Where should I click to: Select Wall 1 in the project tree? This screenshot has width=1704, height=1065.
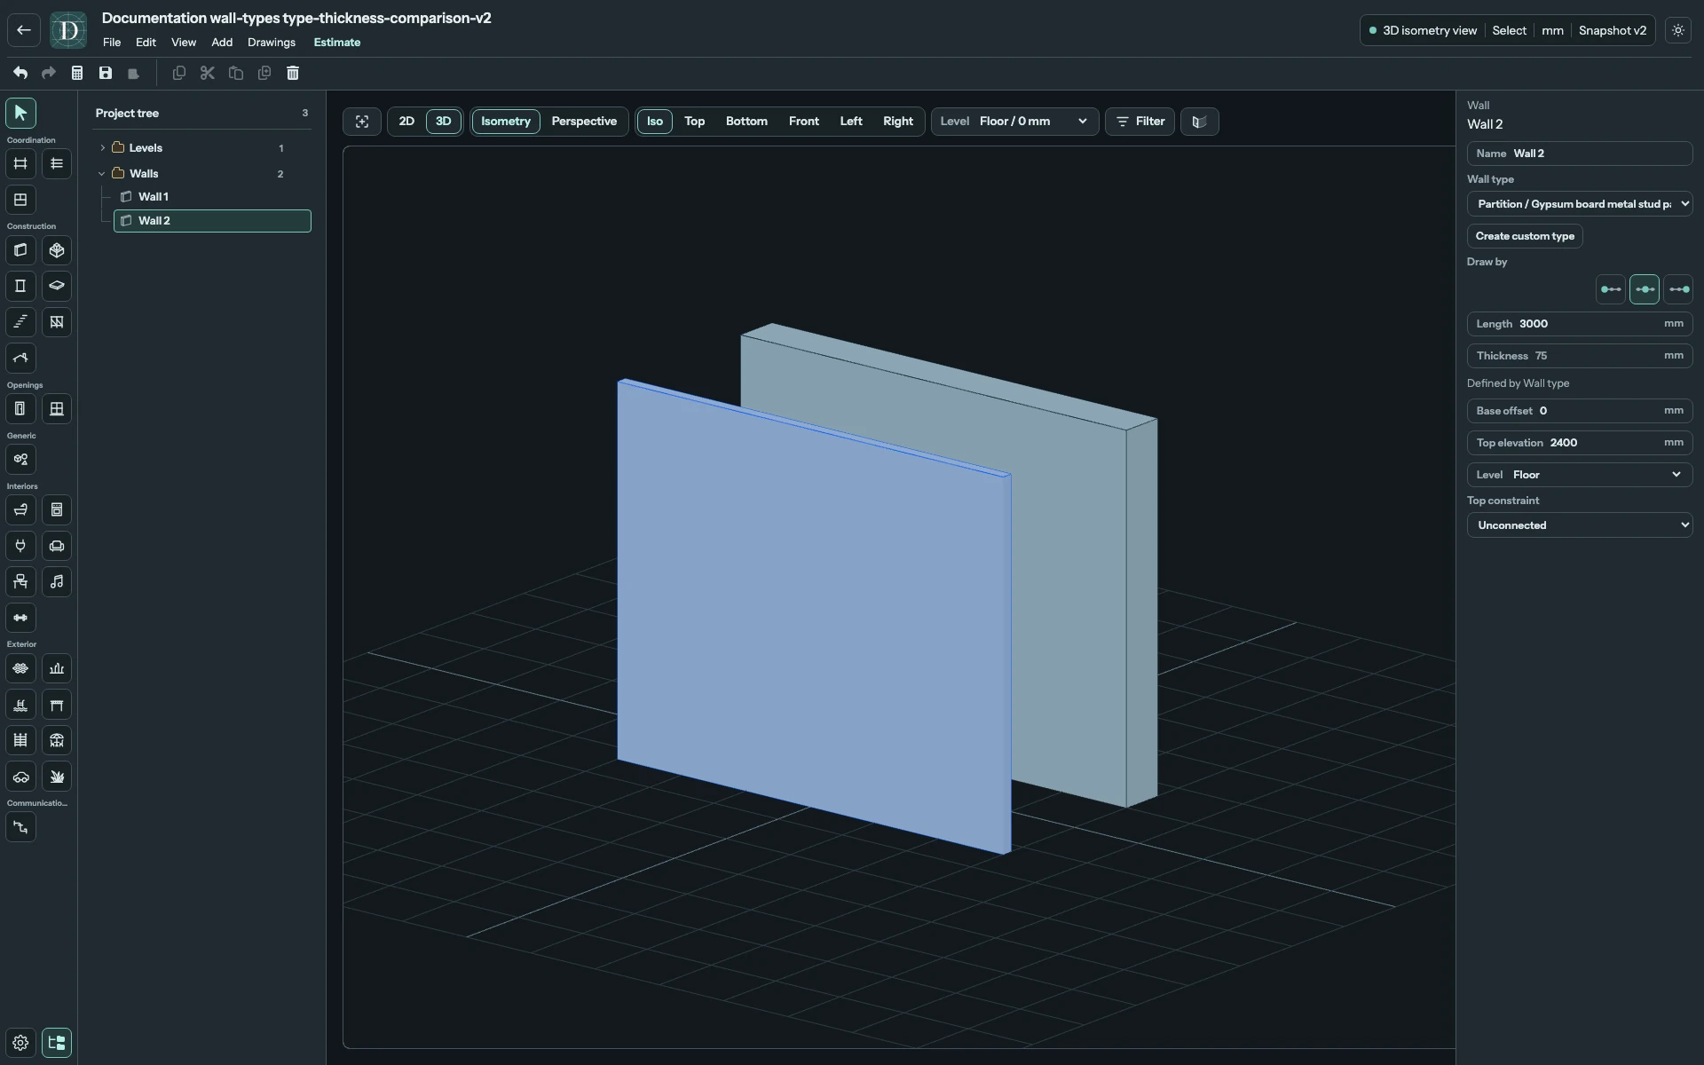click(x=213, y=197)
